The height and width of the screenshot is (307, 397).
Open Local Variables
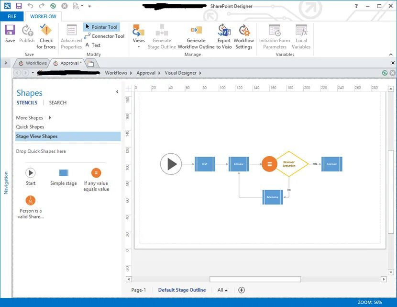click(301, 36)
